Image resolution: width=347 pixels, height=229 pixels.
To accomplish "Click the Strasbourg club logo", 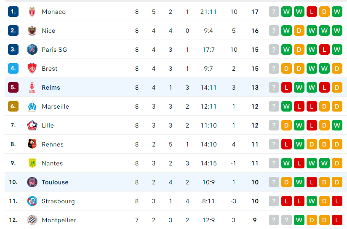I will click(x=32, y=201).
